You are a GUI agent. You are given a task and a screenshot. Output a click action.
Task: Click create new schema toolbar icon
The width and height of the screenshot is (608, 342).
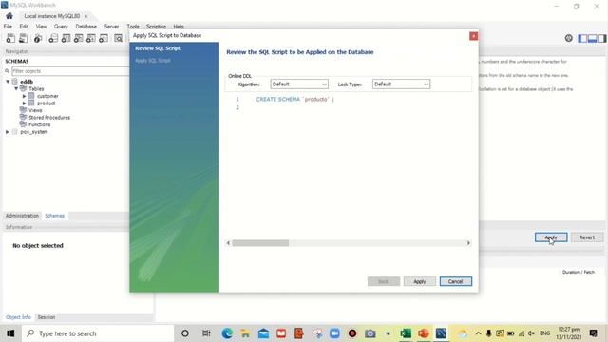[53, 38]
